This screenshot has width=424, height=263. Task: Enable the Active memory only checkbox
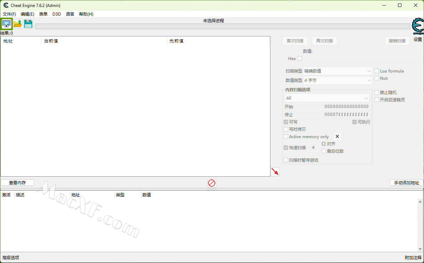pyautogui.click(x=286, y=137)
